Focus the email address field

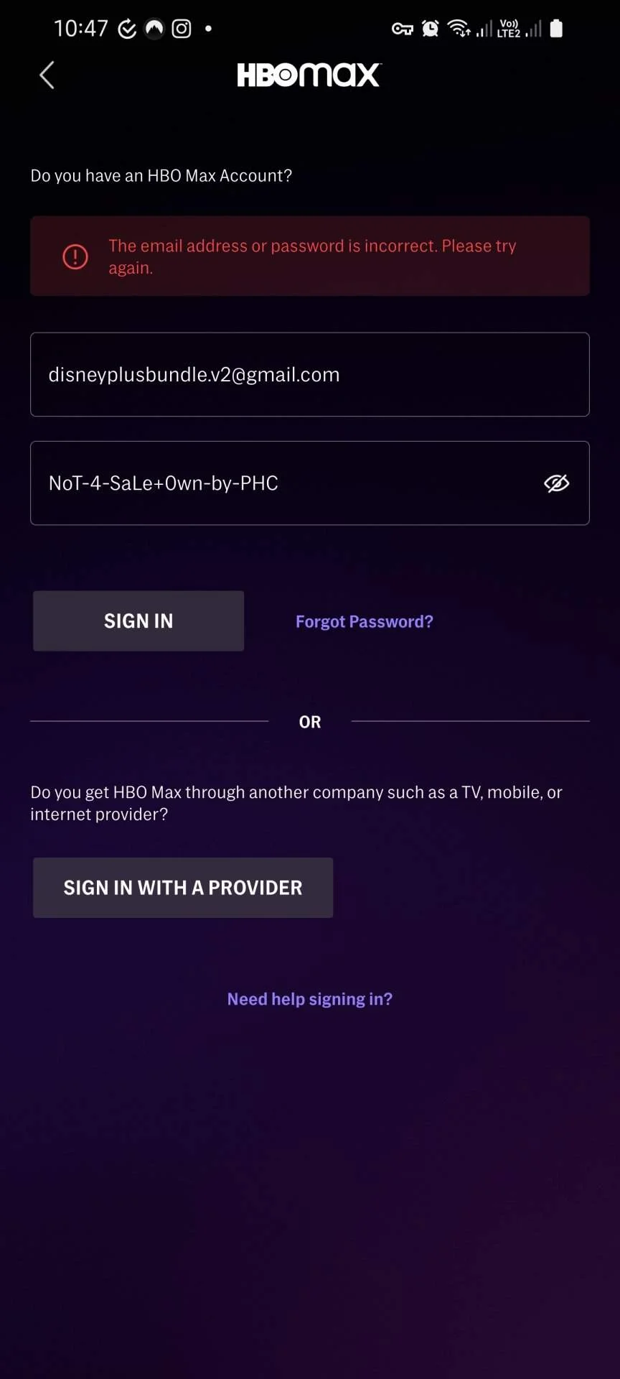click(310, 374)
